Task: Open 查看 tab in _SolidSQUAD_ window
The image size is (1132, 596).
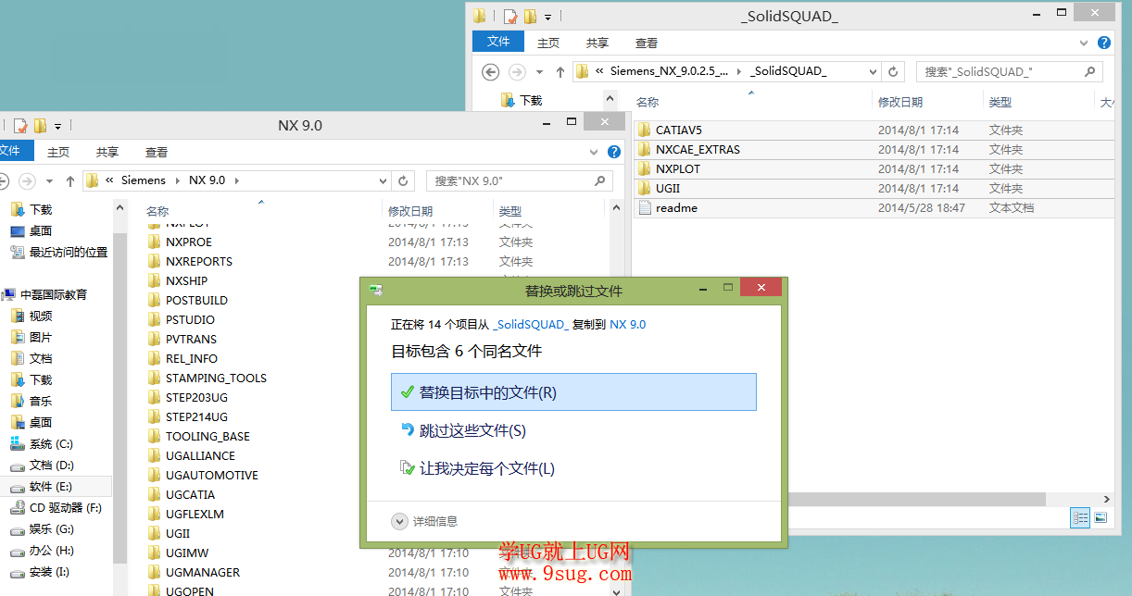Action: tap(647, 43)
